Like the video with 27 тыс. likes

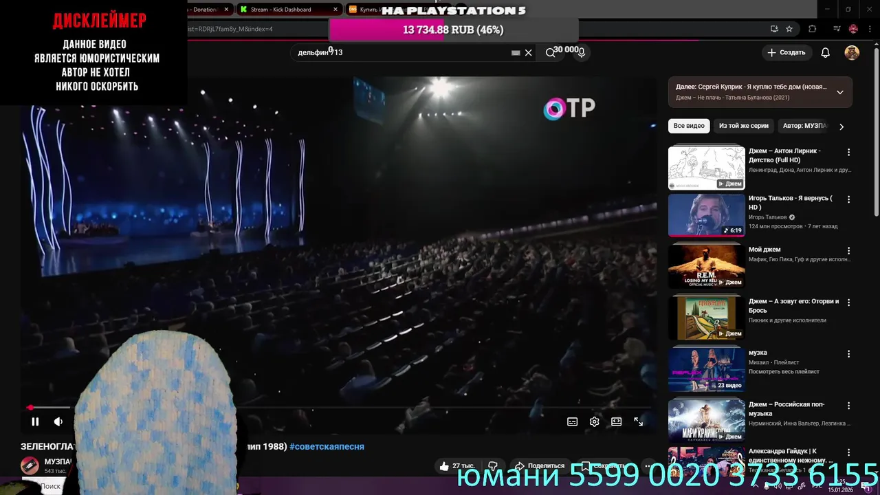pos(457,466)
